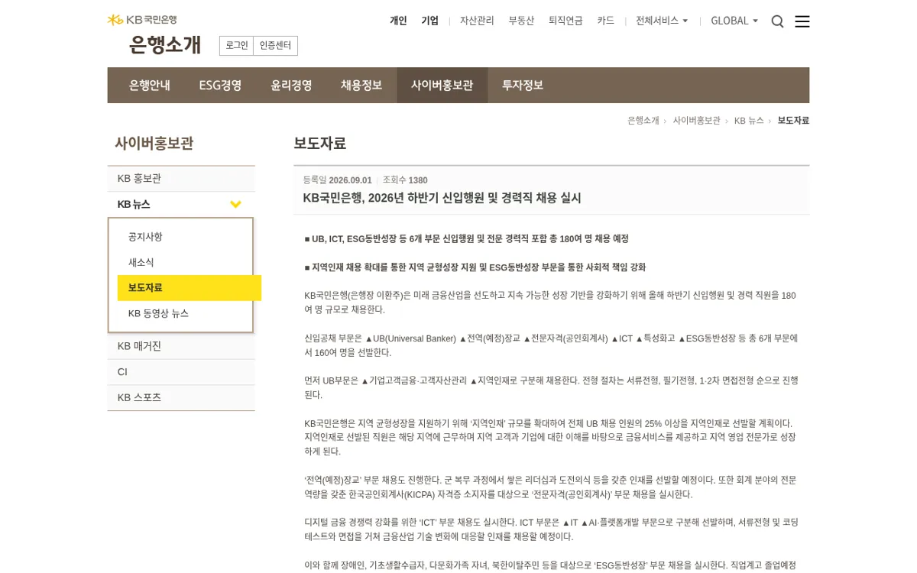Select 공지사항 in sidebar submenu

(x=145, y=237)
